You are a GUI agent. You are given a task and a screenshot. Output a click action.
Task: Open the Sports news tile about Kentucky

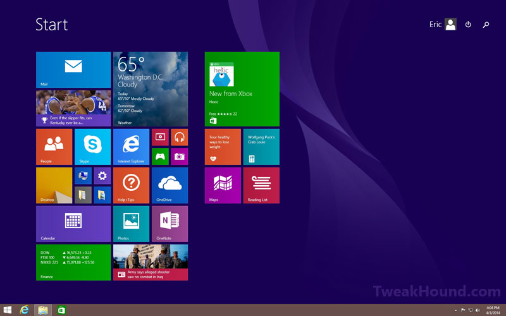click(x=73, y=108)
